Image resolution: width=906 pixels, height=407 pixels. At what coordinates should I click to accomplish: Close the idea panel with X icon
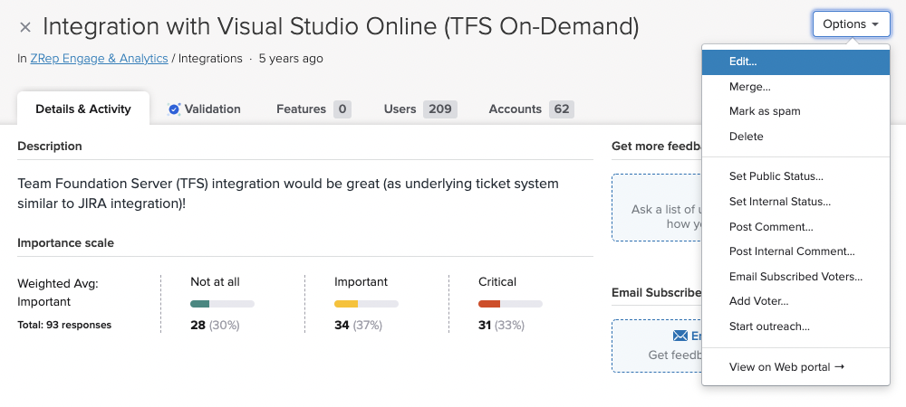(24, 27)
